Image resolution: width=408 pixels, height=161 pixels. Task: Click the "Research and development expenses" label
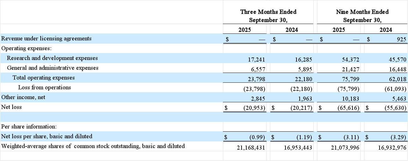[x=52, y=58]
